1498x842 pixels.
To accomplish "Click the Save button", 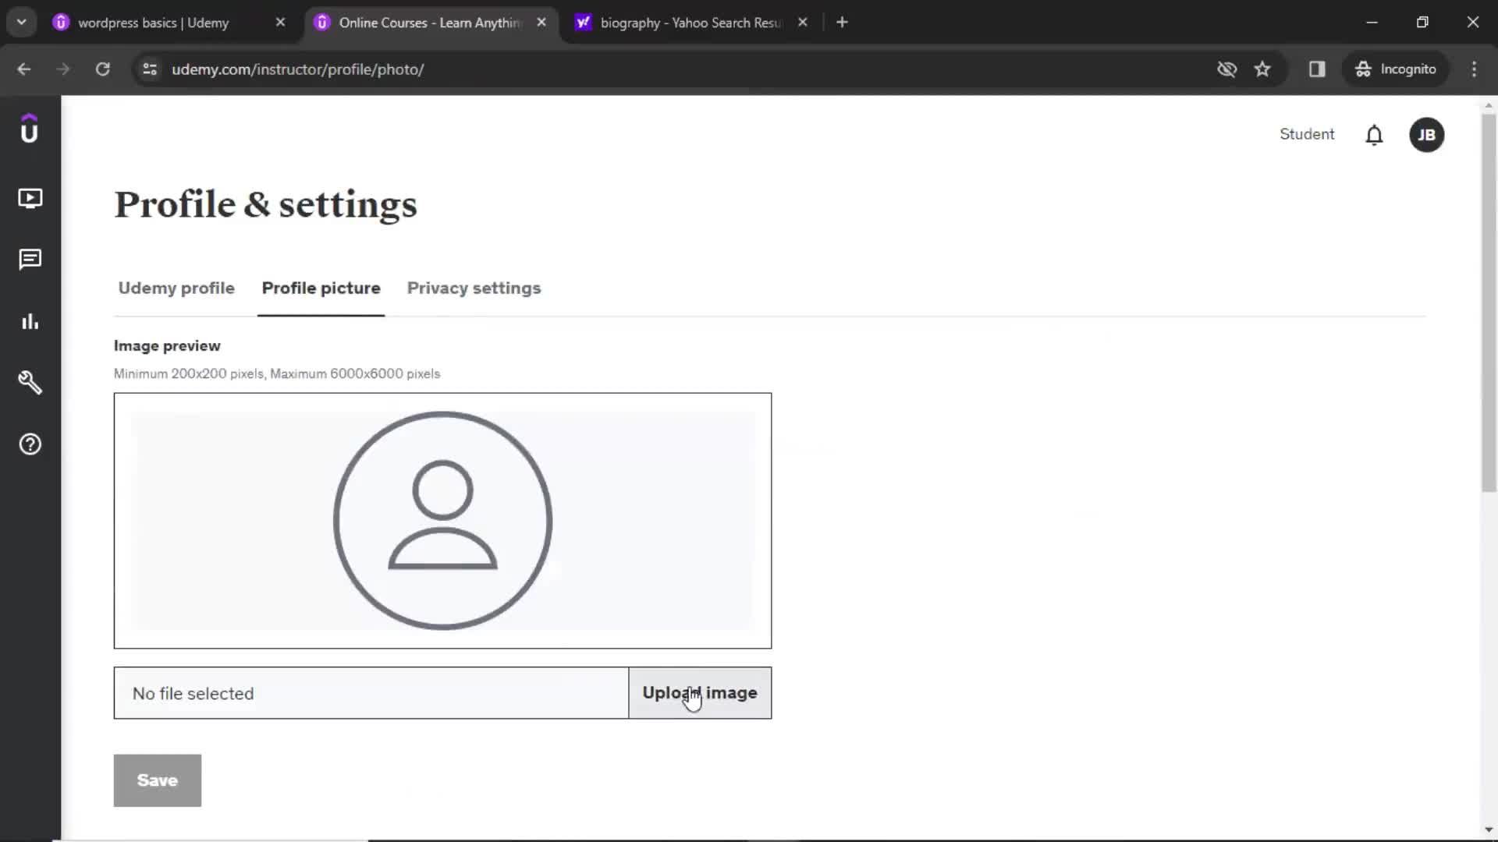I will (x=158, y=780).
